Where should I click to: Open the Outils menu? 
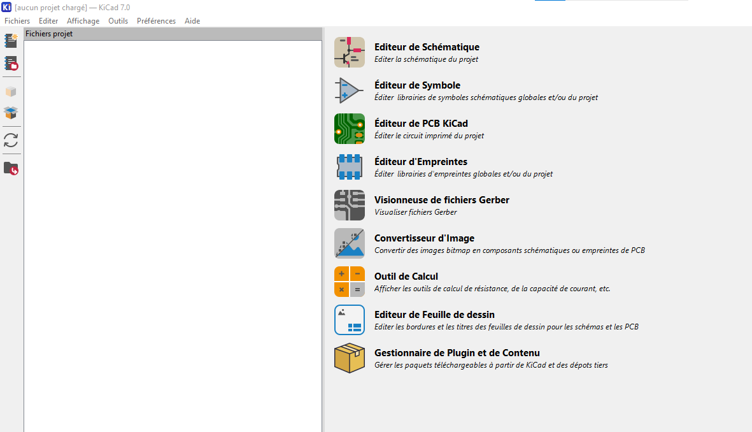pos(118,21)
